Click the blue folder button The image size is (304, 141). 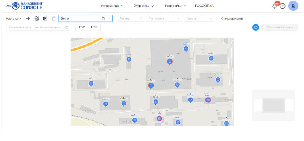(256, 27)
